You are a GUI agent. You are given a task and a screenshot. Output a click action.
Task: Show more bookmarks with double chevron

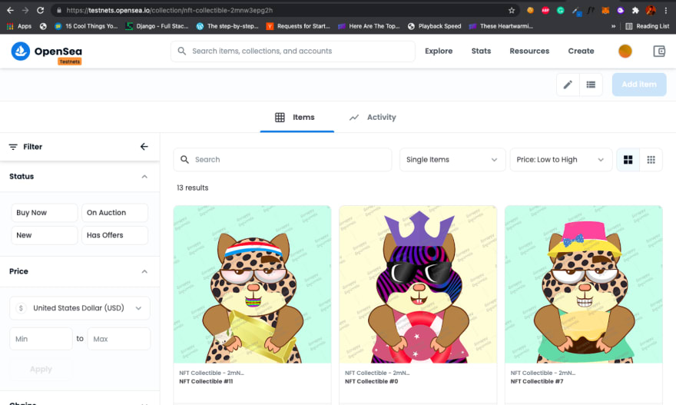[x=613, y=26]
